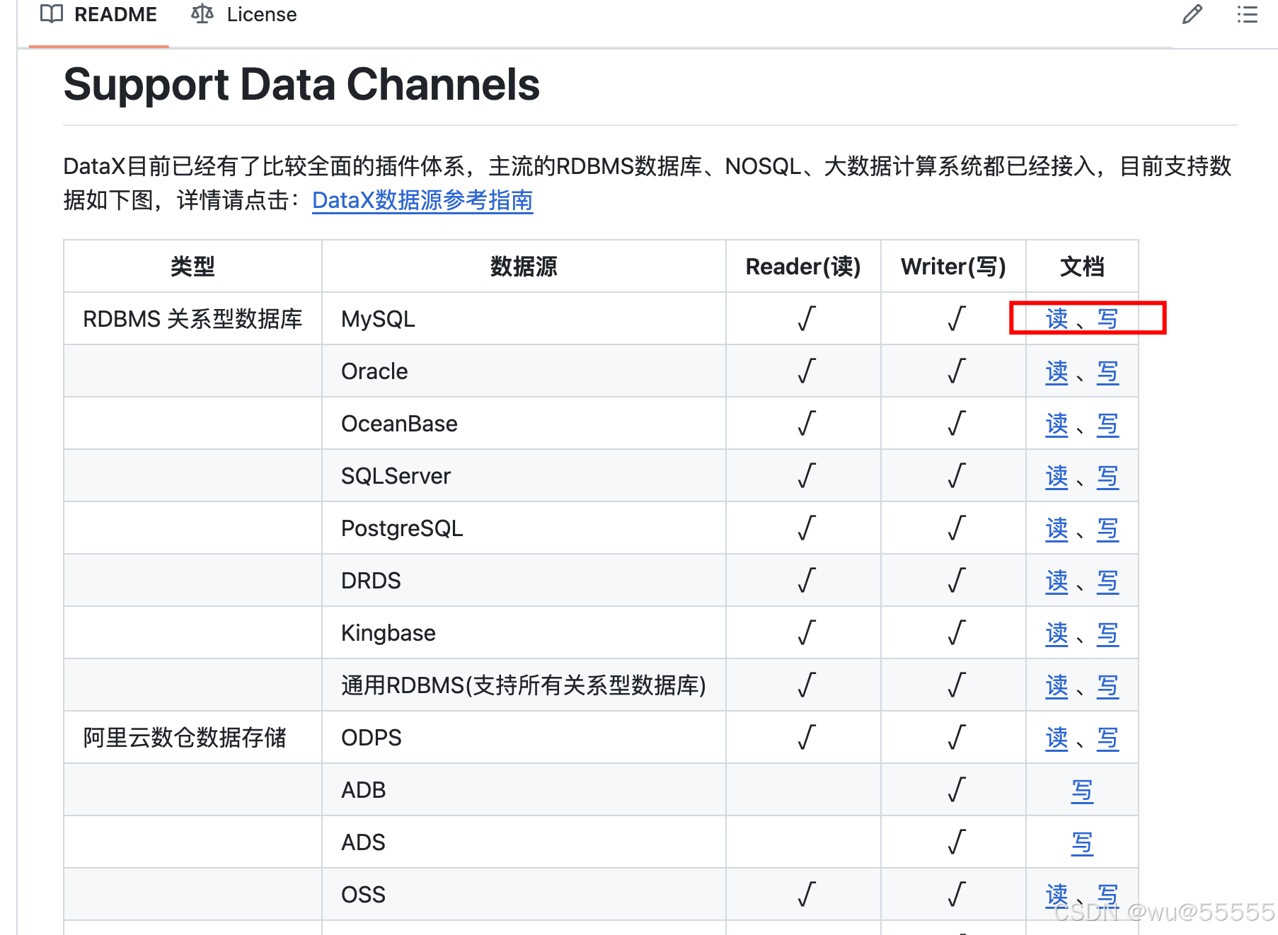The width and height of the screenshot is (1278, 935).
Task: Select the OSS data source cell
Action: click(x=524, y=895)
